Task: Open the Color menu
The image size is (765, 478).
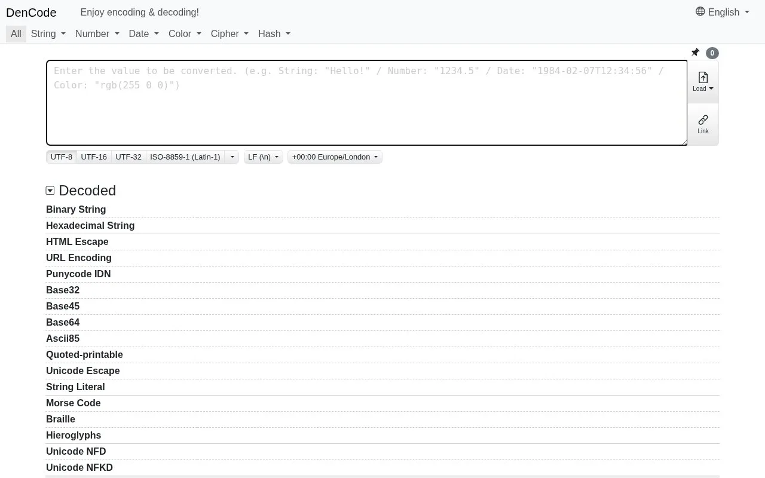Action: [185, 33]
